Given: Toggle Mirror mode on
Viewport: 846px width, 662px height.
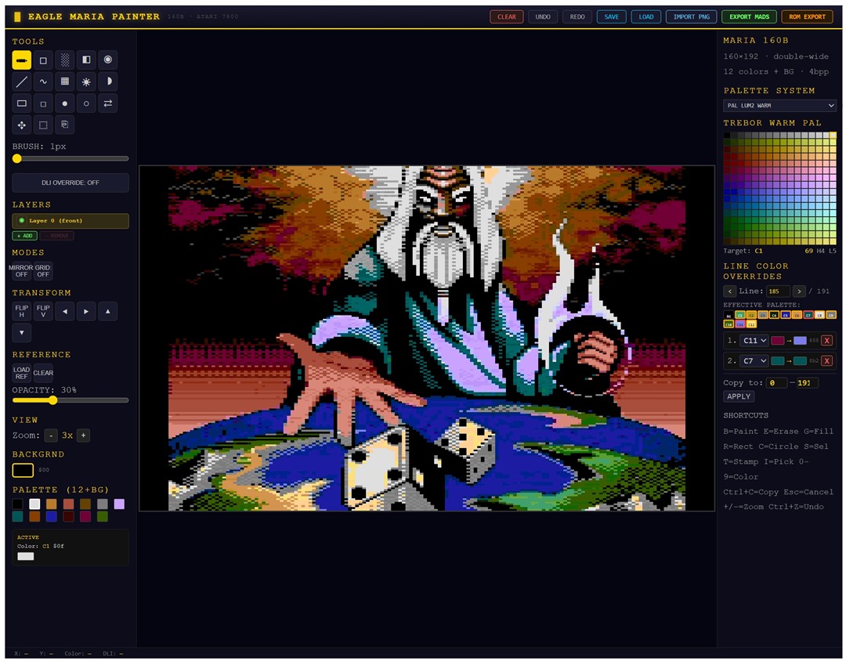Looking at the screenshot, I should [x=21, y=270].
